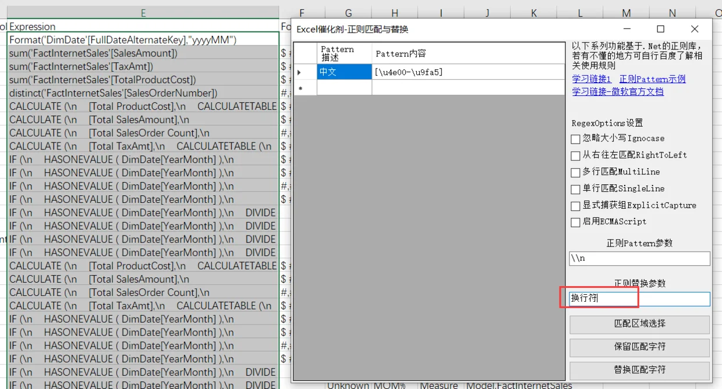Click the empty Pattern内容 cell in new row

(468, 88)
